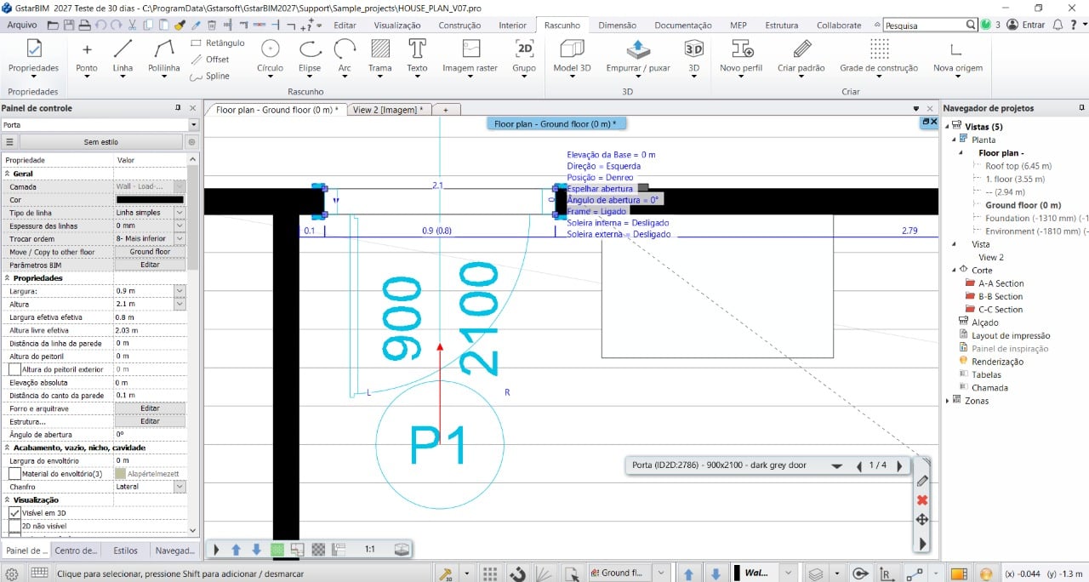The width and height of the screenshot is (1089, 582).
Task: Open the Largura value dropdown
Action: (x=179, y=291)
